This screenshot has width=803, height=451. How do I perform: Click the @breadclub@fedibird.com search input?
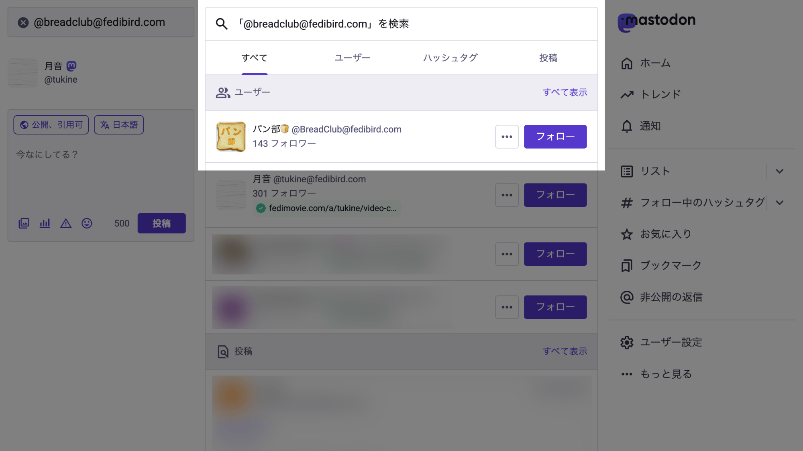pos(101,22)
